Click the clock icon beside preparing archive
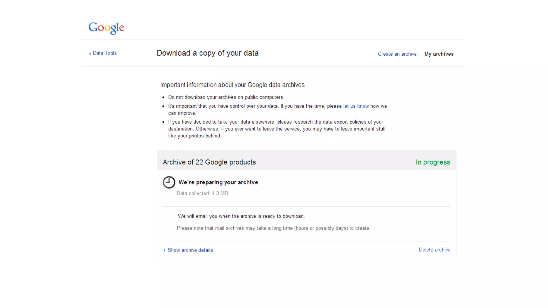This screenshot has width=548, height=308. point(169,182)
